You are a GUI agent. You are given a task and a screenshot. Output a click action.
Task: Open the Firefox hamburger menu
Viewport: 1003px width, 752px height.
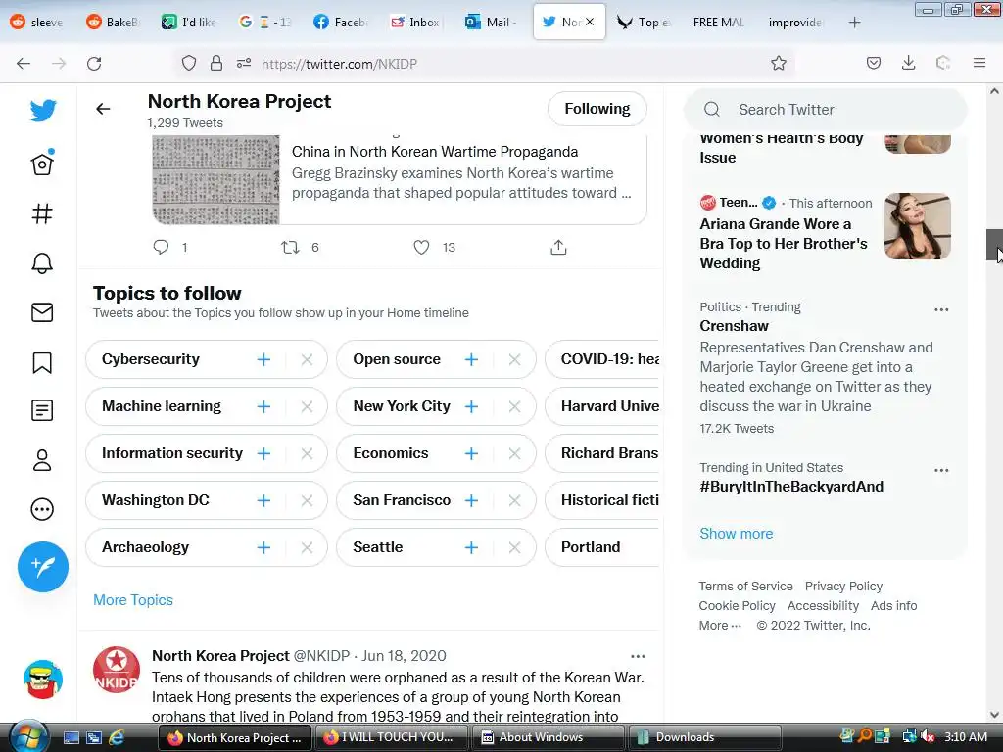(979, 63)
